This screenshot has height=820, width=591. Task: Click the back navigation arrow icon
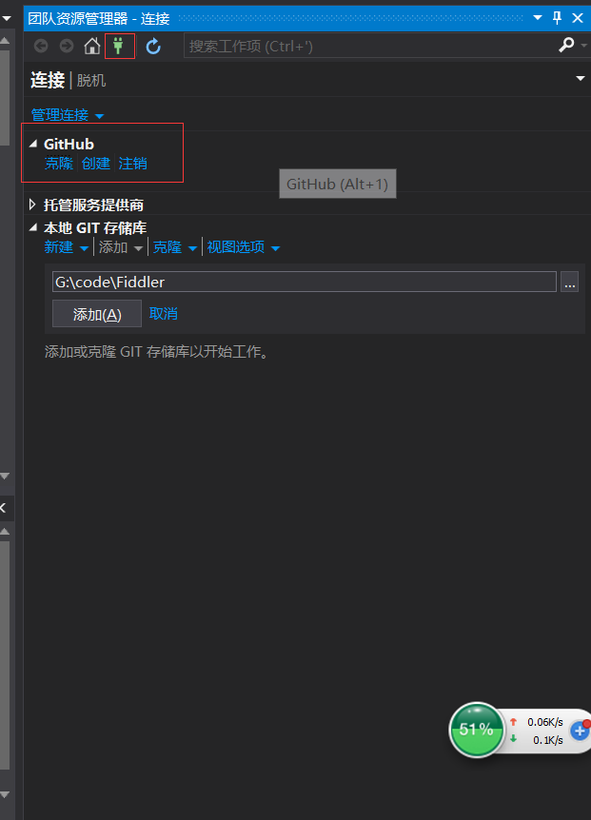click(41, 46)
